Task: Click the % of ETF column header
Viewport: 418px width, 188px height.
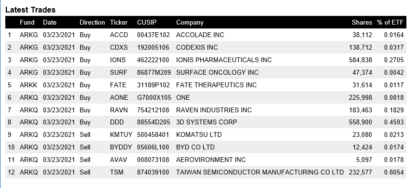Action: pos(390,22)
